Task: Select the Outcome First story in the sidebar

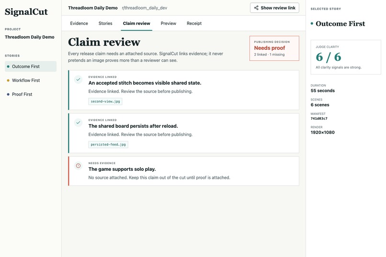Action: (x=31, y=67)
